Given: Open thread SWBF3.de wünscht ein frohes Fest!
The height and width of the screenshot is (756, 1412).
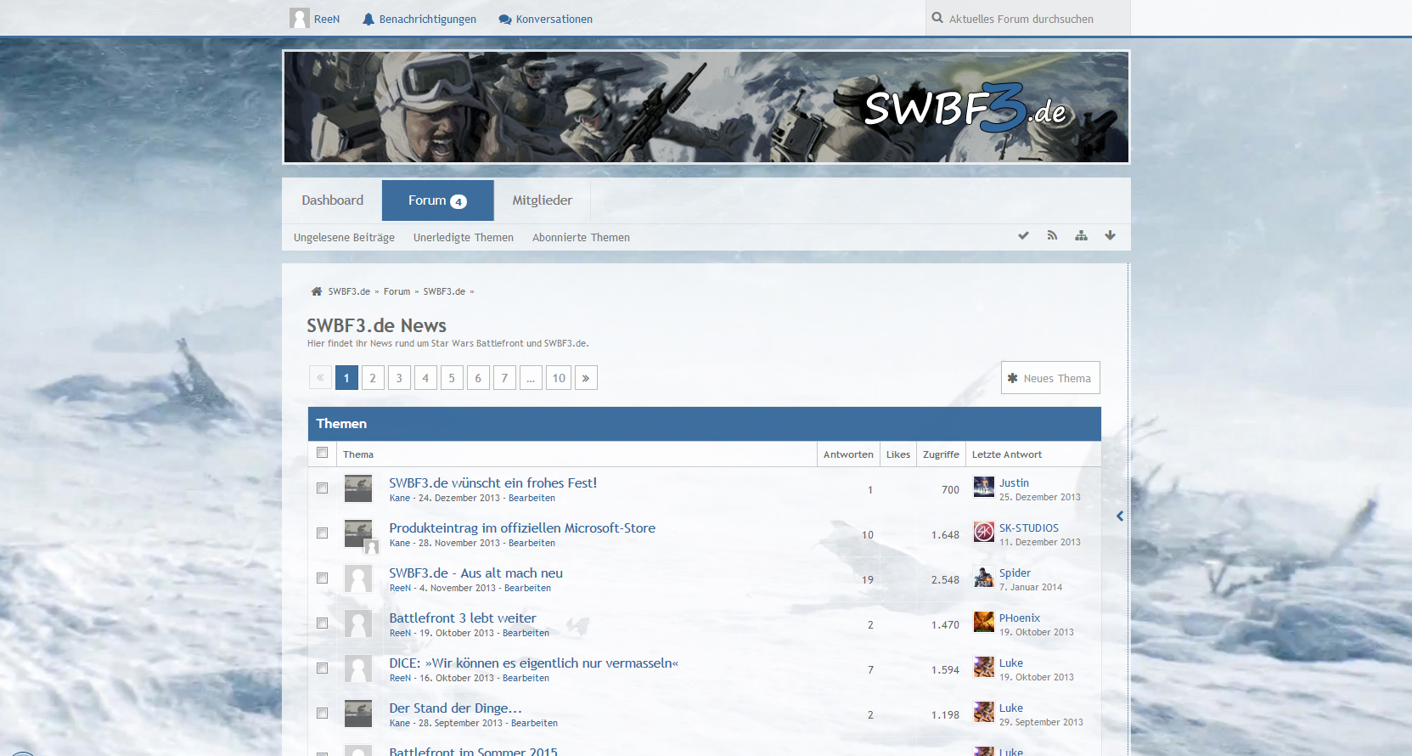Looking at the screenshot, I should point(493,482).
